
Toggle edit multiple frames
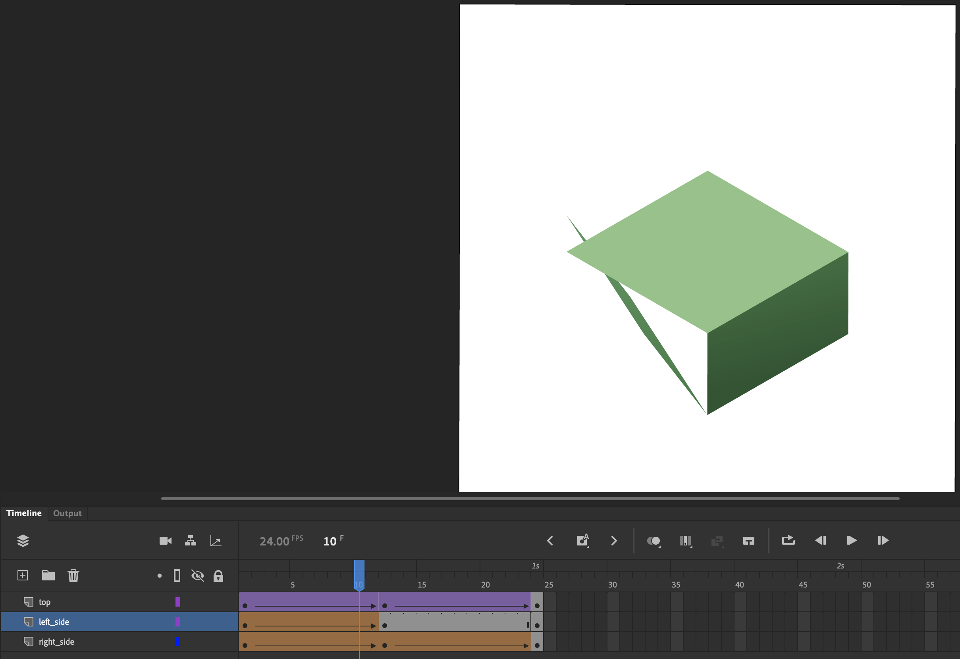[685, 541]
